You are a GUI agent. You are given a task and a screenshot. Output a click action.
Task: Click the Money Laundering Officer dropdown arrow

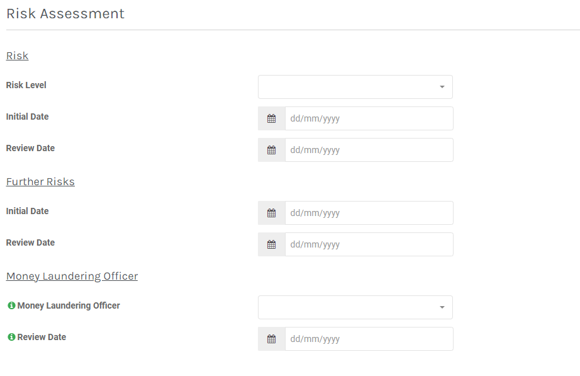click(x=442, y=307)
